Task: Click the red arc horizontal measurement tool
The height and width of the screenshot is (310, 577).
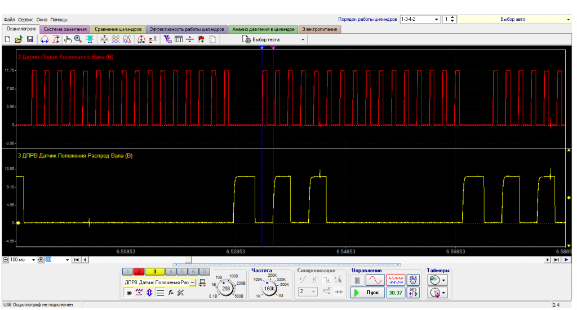Action: pos(44,39)
